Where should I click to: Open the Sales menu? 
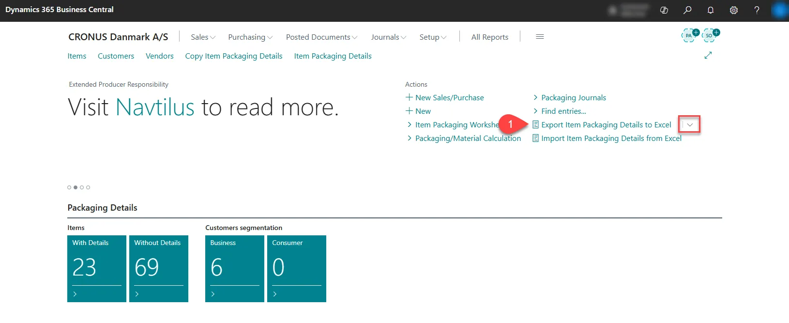[203, 37]
